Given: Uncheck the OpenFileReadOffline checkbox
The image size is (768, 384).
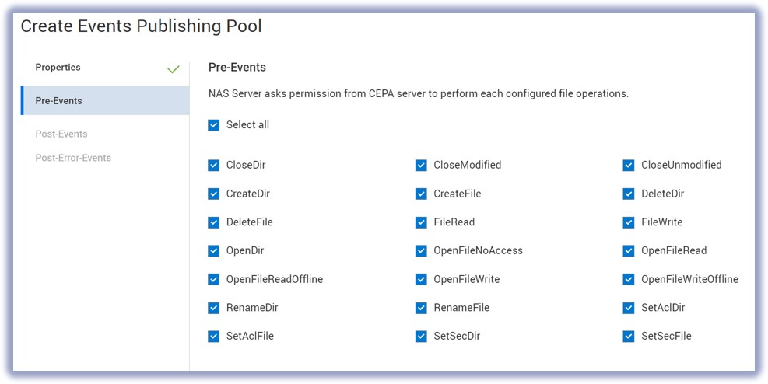Looking at the screenshot, I should pyautogui.click(x=214, y=280).
